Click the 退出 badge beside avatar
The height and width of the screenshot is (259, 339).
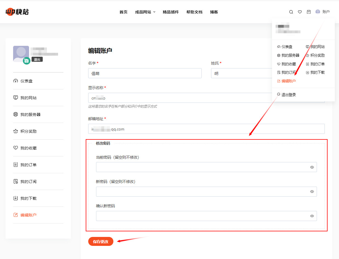pyautogui.click(x=37, y=60)
